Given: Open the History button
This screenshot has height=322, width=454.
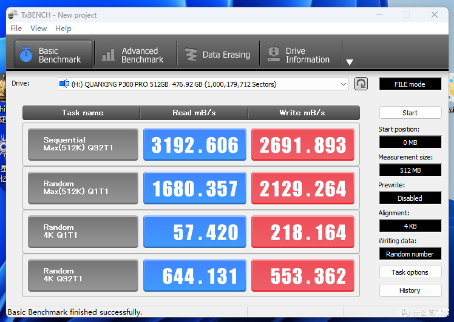Looking at the screenshot, I should coord(410,291).
